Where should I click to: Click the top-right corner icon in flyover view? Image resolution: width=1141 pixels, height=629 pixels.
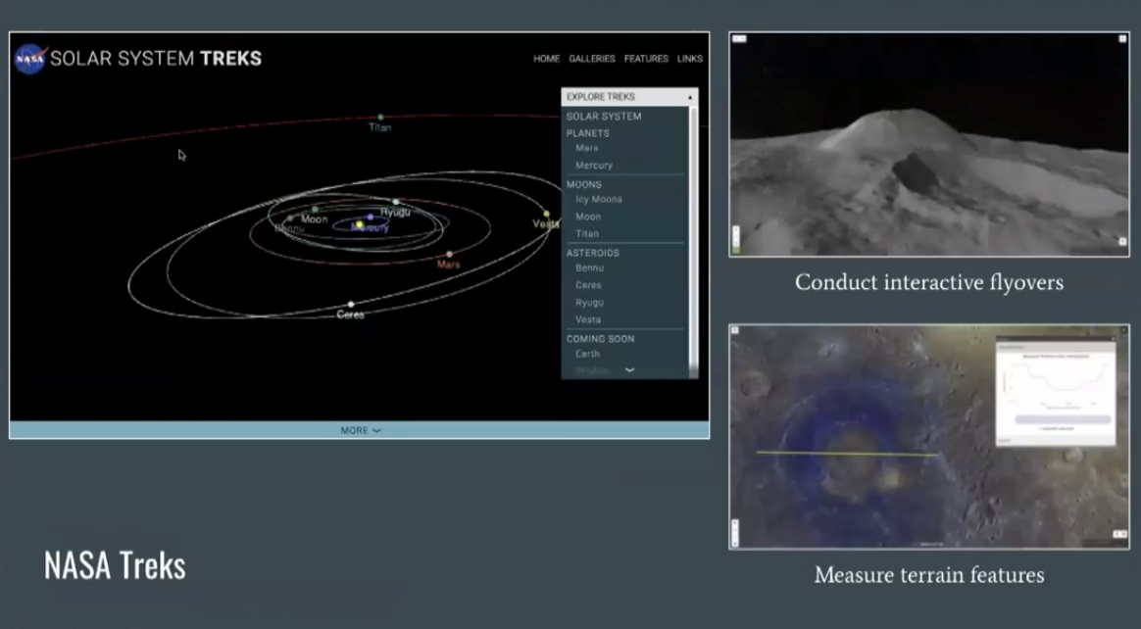1122,39
